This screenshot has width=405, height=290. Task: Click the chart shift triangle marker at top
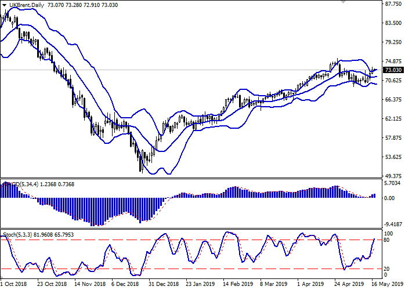346,3
